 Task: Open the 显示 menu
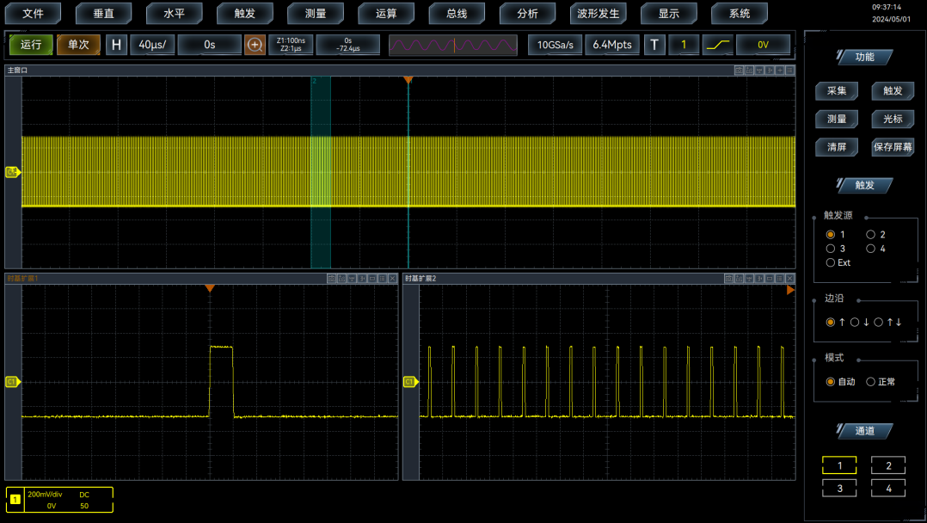pyautogui.click(x=669, y=13)
